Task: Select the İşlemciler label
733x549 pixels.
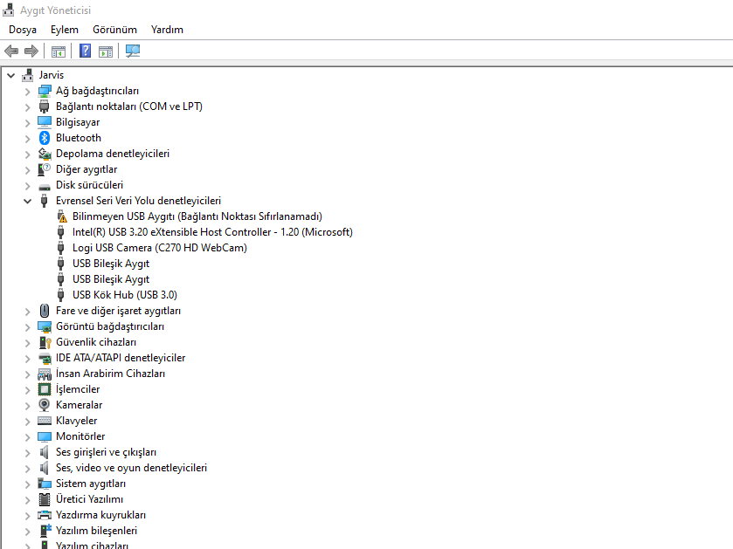Action: [x=78, y=389]
